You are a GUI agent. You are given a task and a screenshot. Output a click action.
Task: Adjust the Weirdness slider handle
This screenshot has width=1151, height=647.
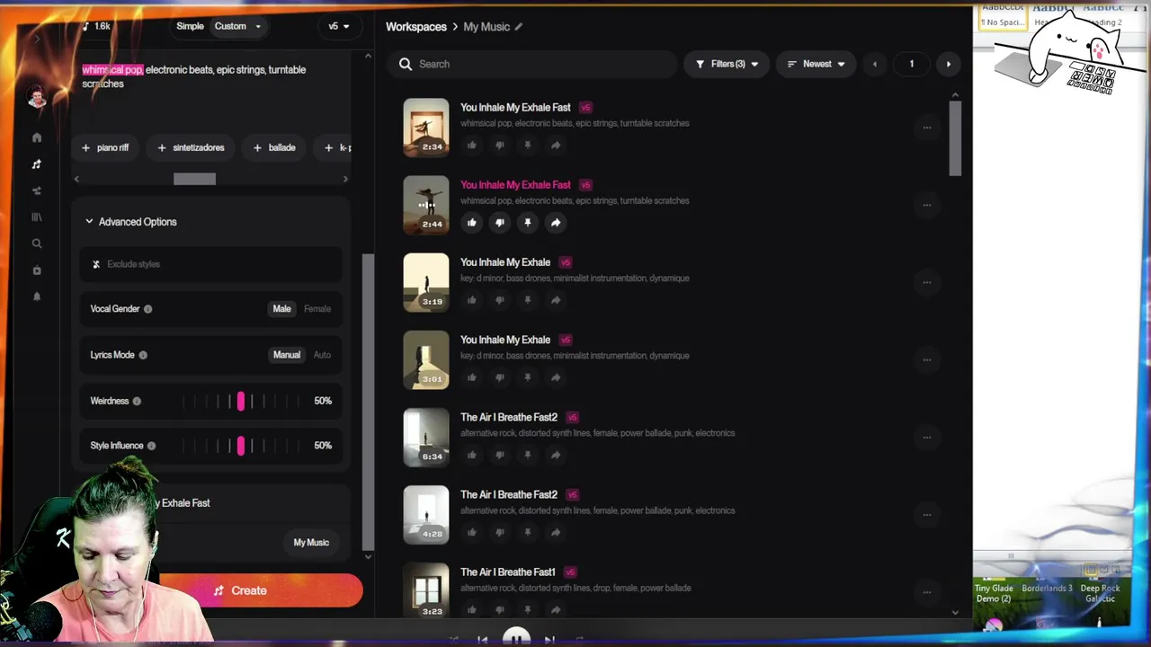pyautogui.click(x=240, y=401)
